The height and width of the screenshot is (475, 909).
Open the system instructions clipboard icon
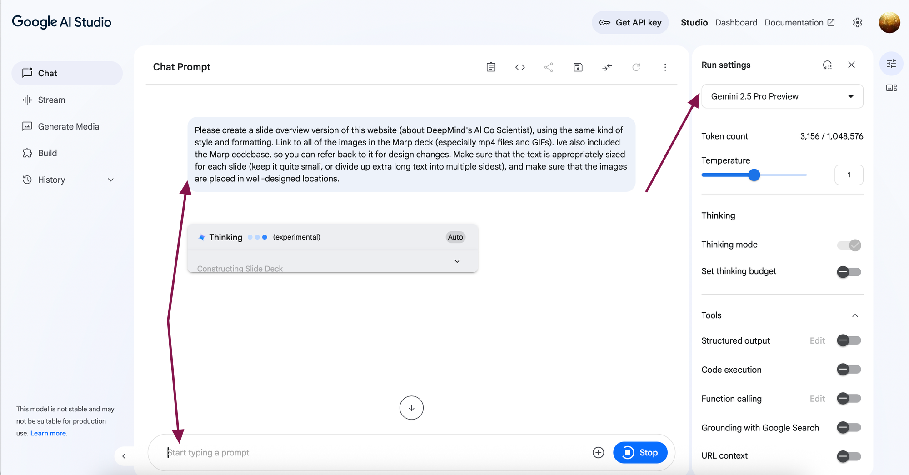pos(491,67)
